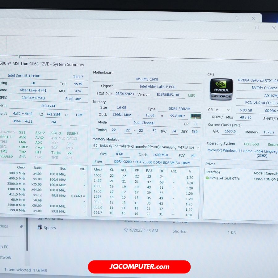Select the command rate 1T value
Image resolution: width=278 pixels, height=278 pixels.
[196, 124]
